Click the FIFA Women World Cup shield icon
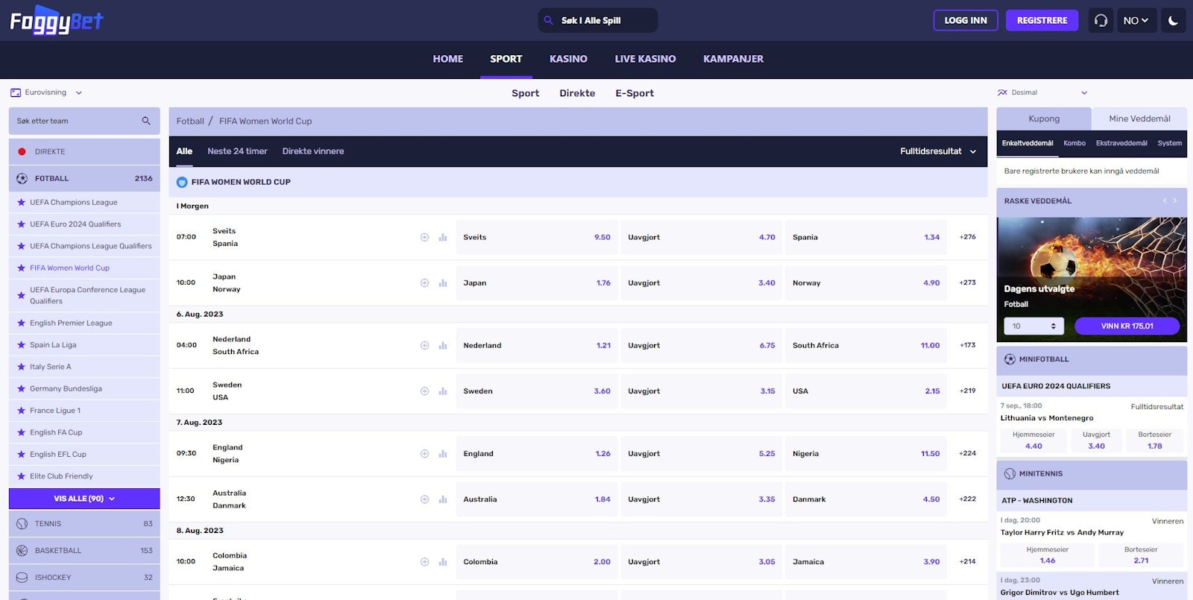 182,182
